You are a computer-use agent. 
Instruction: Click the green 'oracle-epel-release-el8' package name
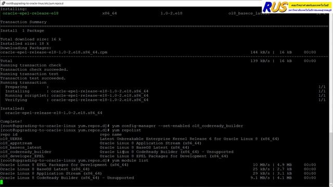point(31,14)
